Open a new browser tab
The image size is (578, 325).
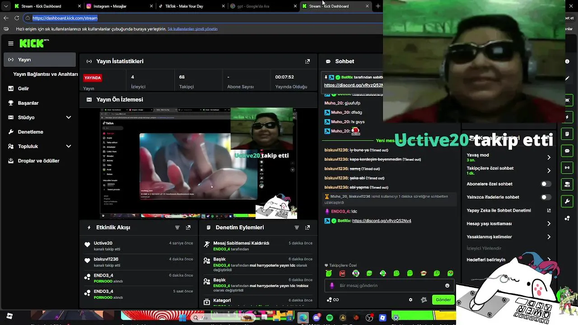378,6
